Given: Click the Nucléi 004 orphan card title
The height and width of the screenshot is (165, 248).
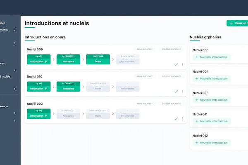Looking at the screenshot, I should coord(200,71).
